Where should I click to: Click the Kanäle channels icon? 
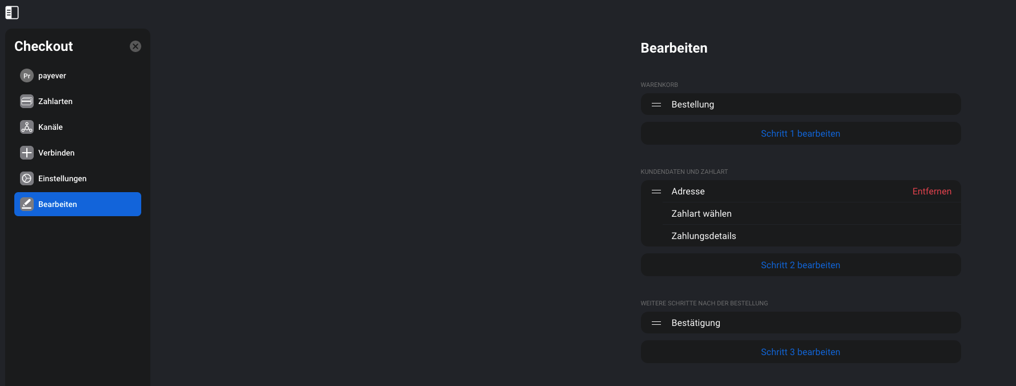click(27, 127)
